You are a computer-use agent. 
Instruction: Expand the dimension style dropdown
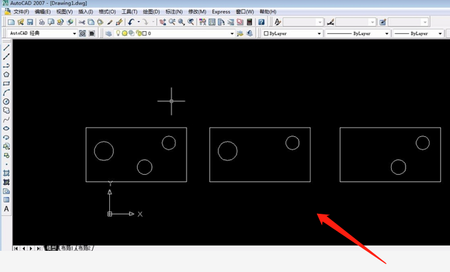pyautogui.click(x=372, y=22)
